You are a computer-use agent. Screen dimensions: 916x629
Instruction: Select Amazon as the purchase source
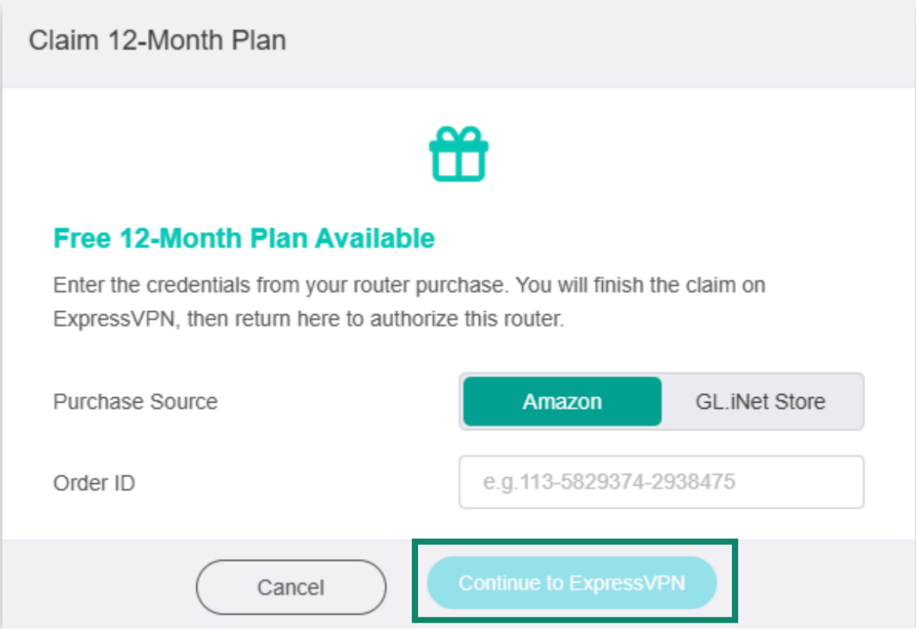(x=562, y=401)
